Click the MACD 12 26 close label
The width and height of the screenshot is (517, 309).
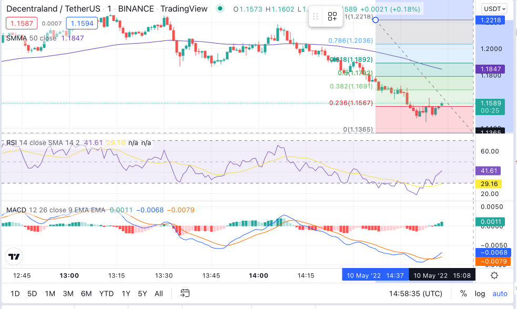tap(55, 210)
